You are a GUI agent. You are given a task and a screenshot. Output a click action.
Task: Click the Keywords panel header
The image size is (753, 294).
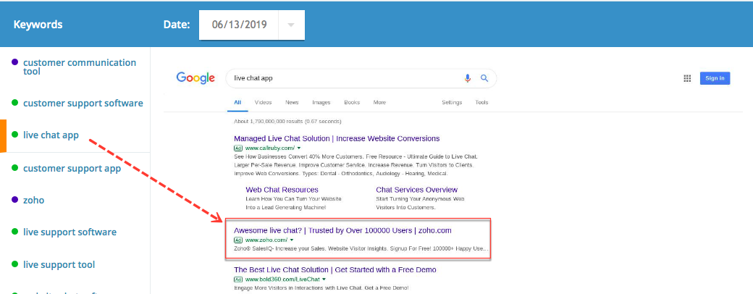(x=38, y=25)
